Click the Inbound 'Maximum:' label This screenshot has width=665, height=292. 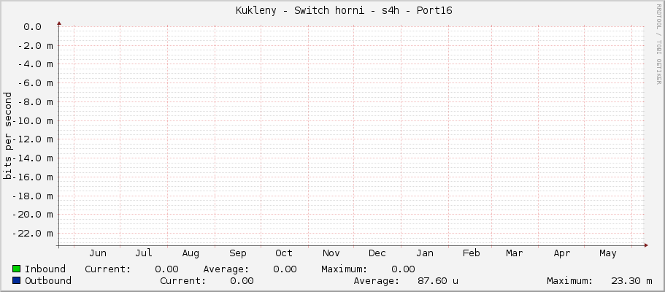344,269
